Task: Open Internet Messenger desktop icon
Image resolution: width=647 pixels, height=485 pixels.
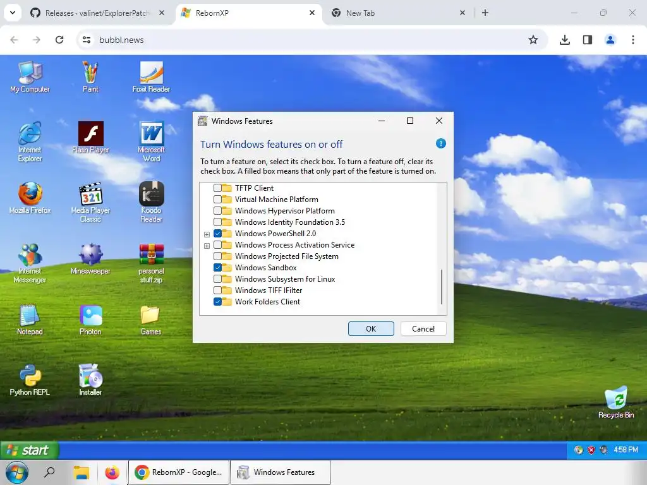Action: [x=30, y=263]
